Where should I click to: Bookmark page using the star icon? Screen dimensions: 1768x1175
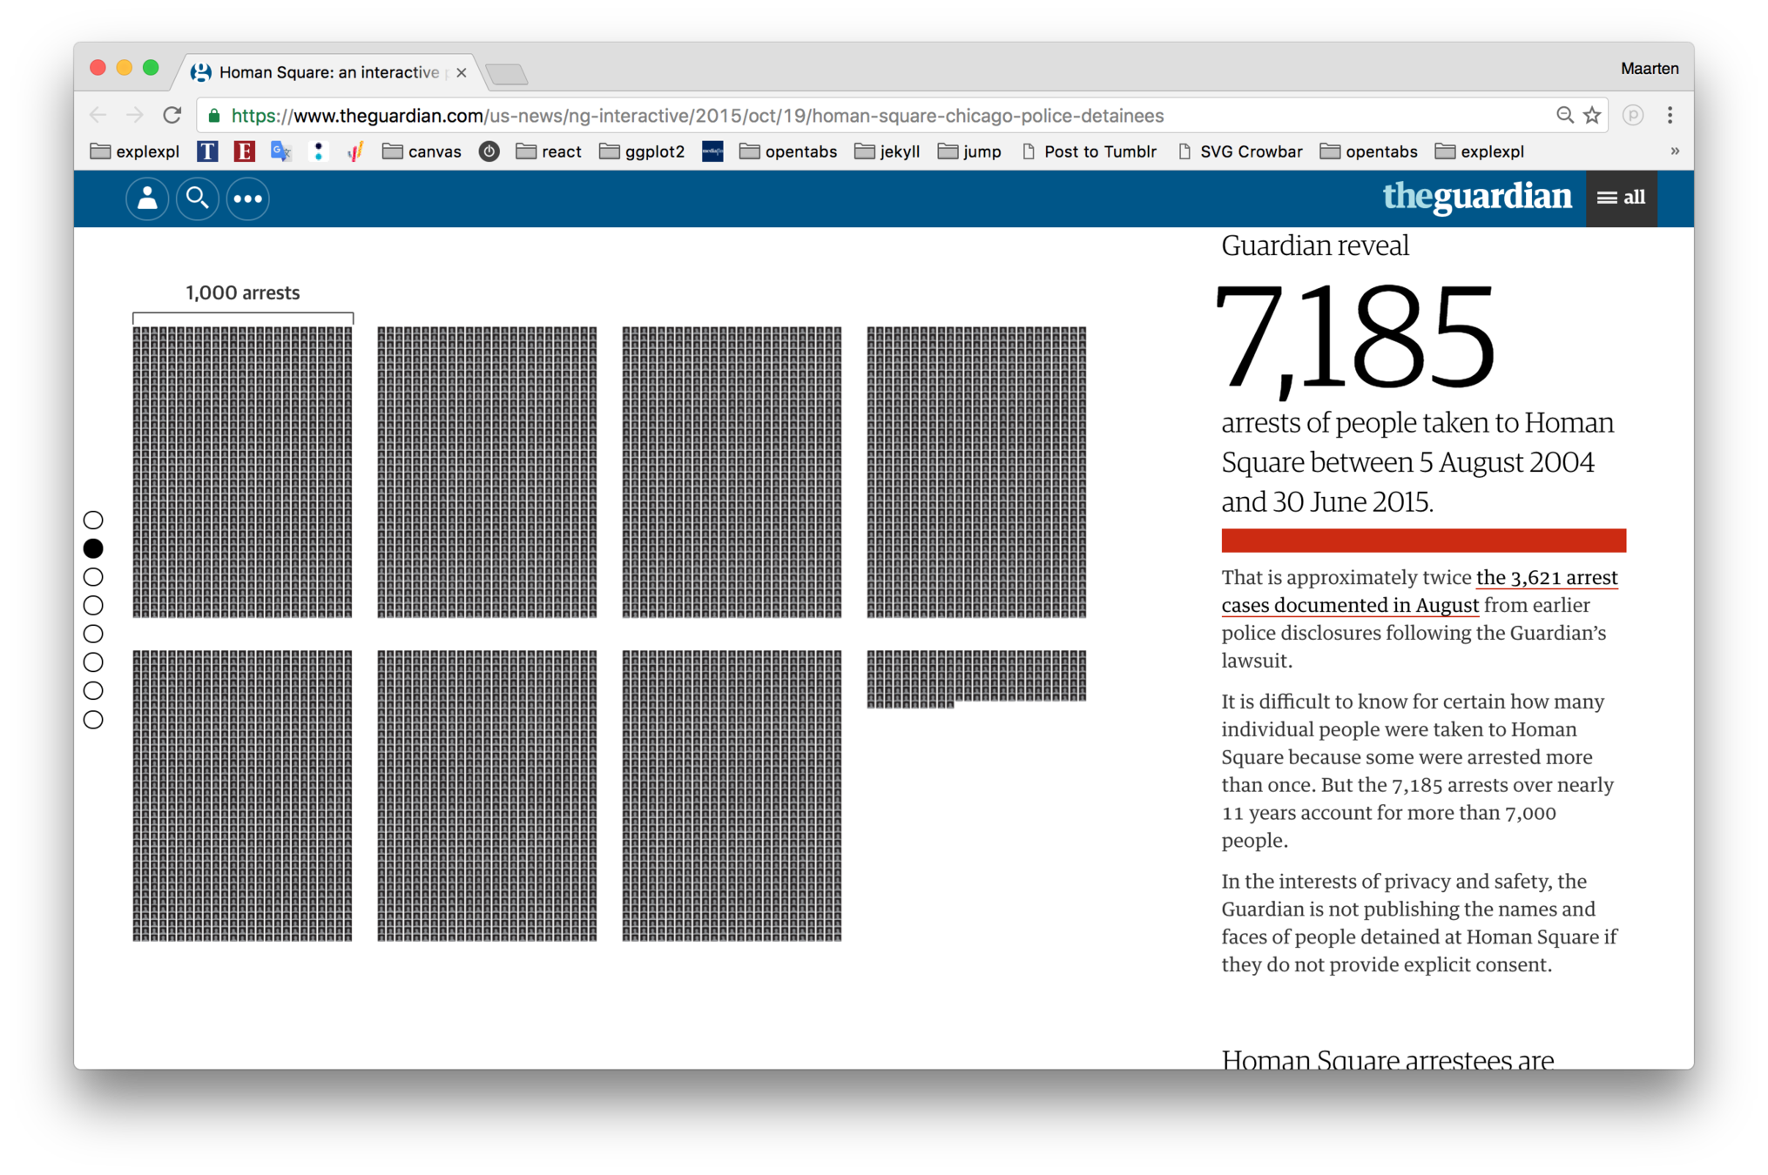pos(1592,115)
